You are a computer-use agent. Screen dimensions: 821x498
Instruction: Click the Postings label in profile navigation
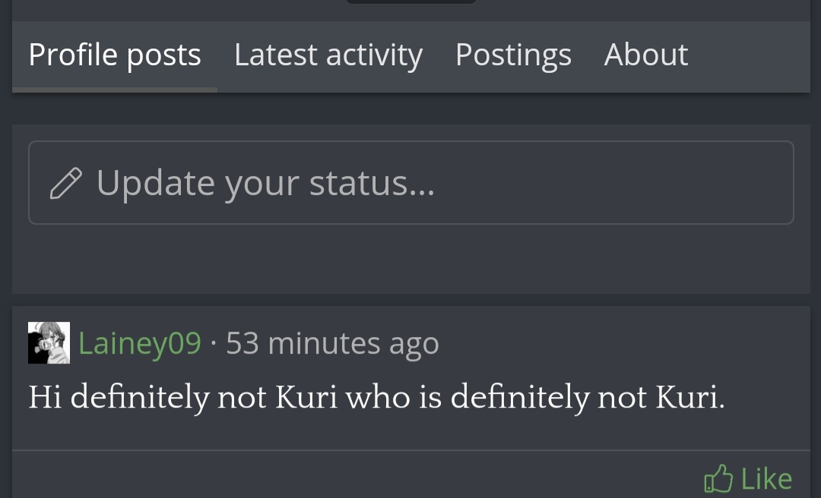tap(513, 55)
